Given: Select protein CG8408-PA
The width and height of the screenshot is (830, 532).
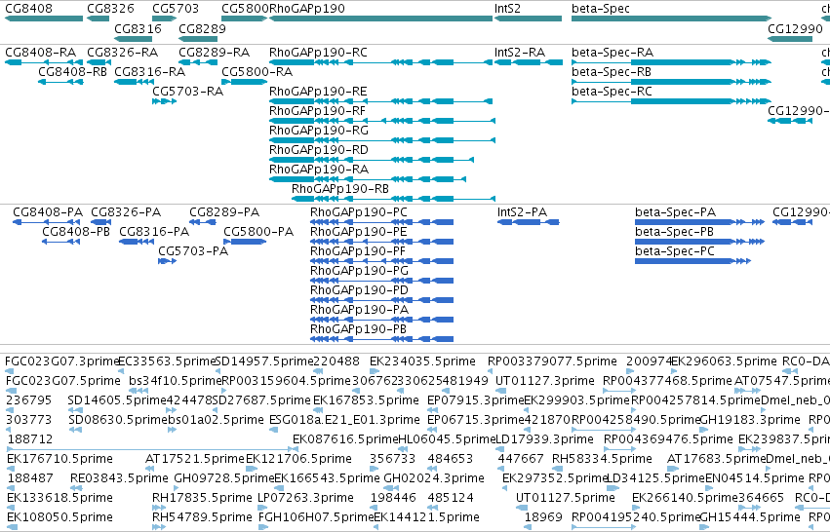Looking at the screenshot, I should coord(46,222).
